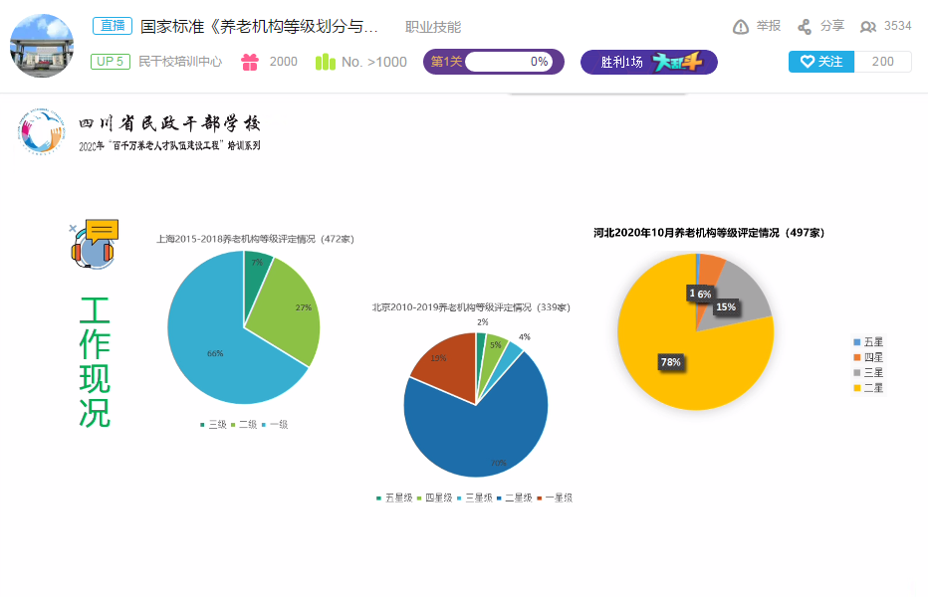Select the 职业技能 category tag
928x597 pixels.
[x=433, y=27]
